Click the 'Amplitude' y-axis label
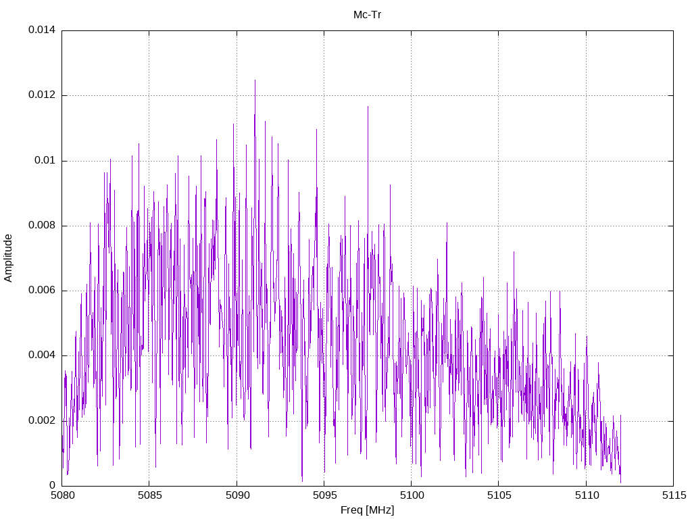Screen dimensions: 692x519 pos(8,258)
